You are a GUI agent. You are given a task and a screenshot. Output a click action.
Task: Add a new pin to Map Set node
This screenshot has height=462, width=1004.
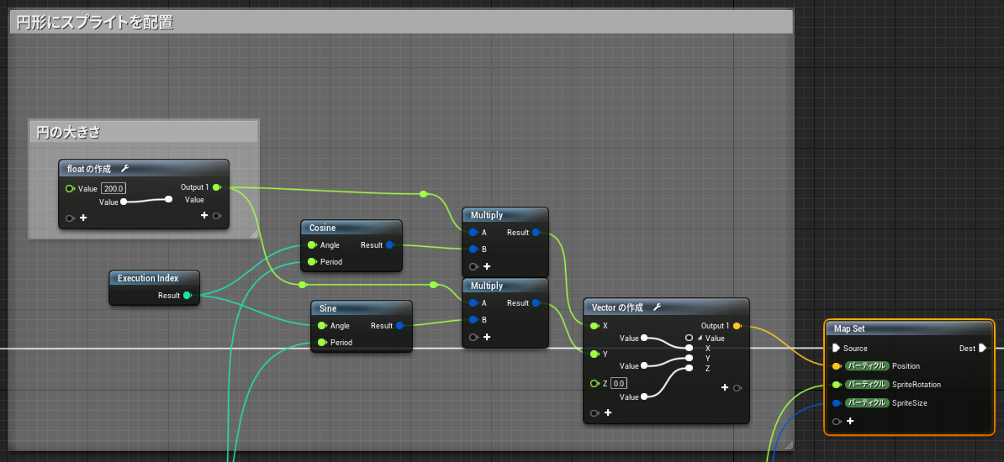[850, 421]
